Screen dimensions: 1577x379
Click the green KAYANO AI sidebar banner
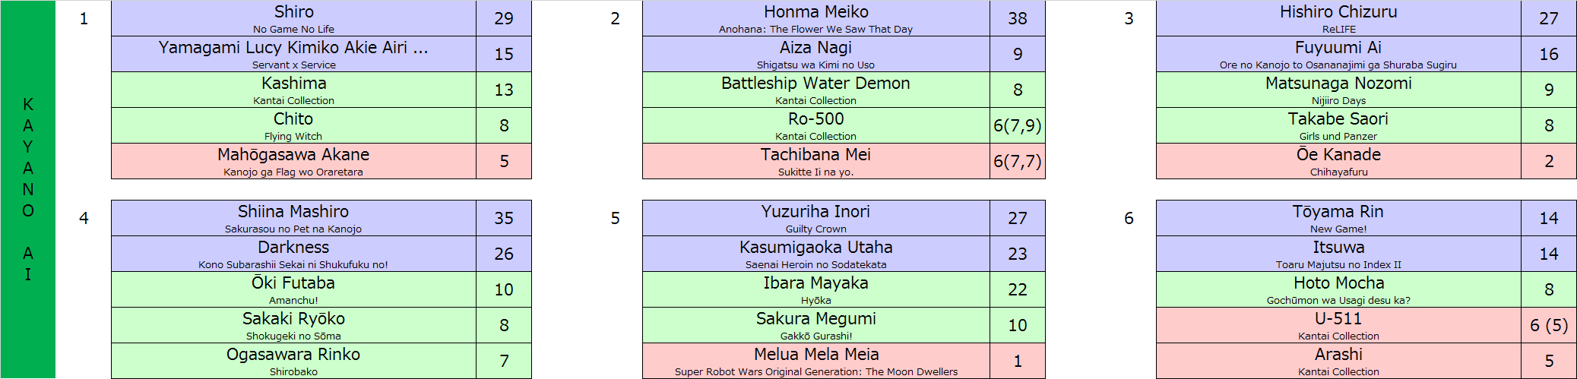[x=27, y=189]
